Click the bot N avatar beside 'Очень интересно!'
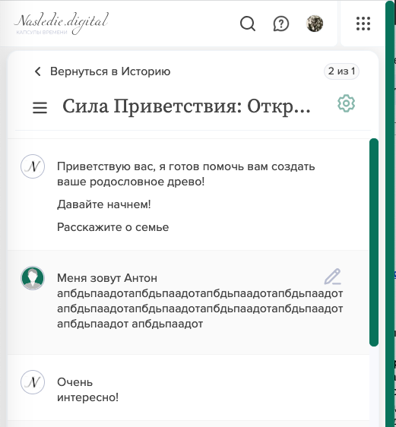The image size is (396, 427). (x=33, y=382)
